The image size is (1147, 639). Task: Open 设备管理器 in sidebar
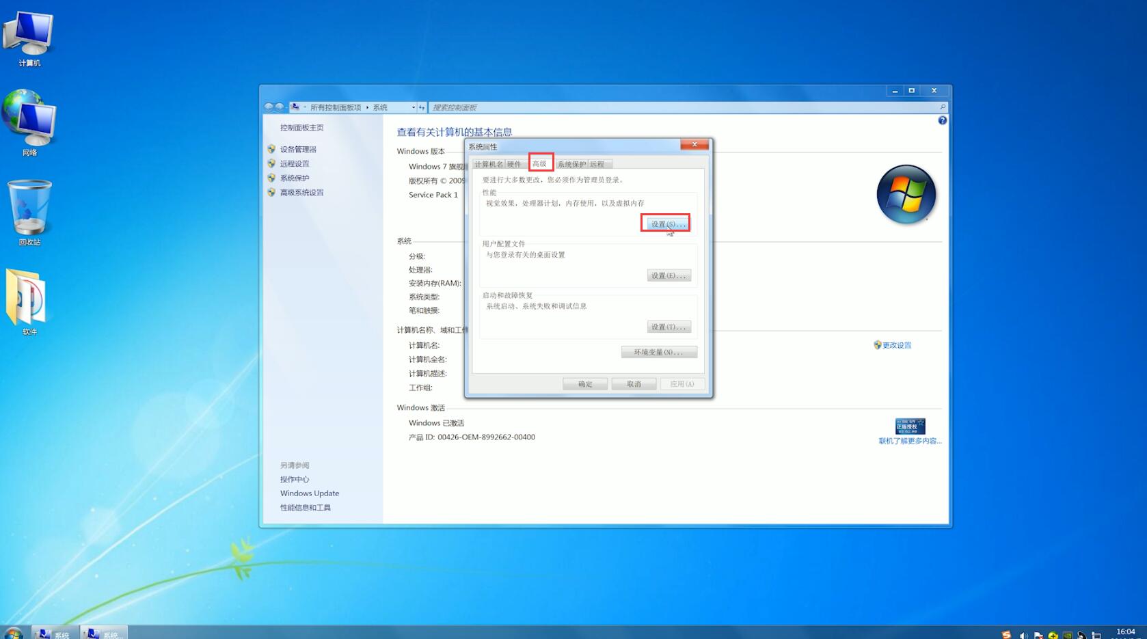pos(298,149)
